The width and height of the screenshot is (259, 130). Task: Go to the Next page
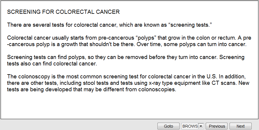(240, 126)
